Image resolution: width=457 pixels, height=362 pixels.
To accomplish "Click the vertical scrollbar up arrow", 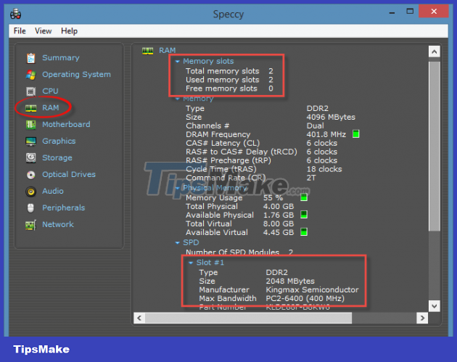I will (x=435, y=52).
